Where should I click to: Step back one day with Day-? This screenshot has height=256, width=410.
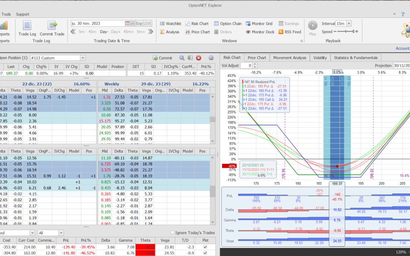click(104, 32)
